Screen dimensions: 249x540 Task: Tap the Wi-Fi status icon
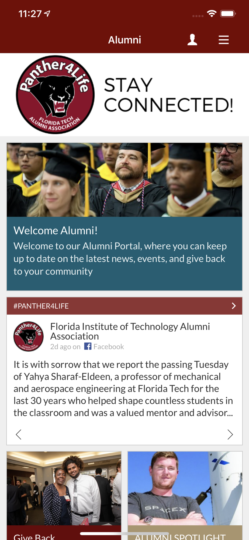[212, 13]
